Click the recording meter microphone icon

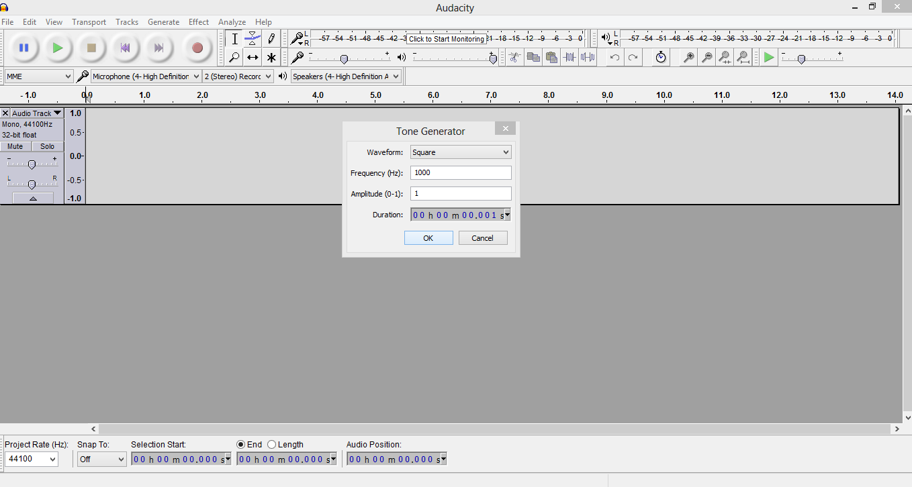296,39
